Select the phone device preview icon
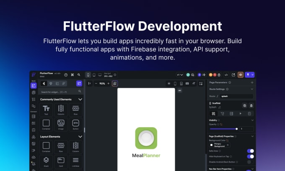 [88, 75]
